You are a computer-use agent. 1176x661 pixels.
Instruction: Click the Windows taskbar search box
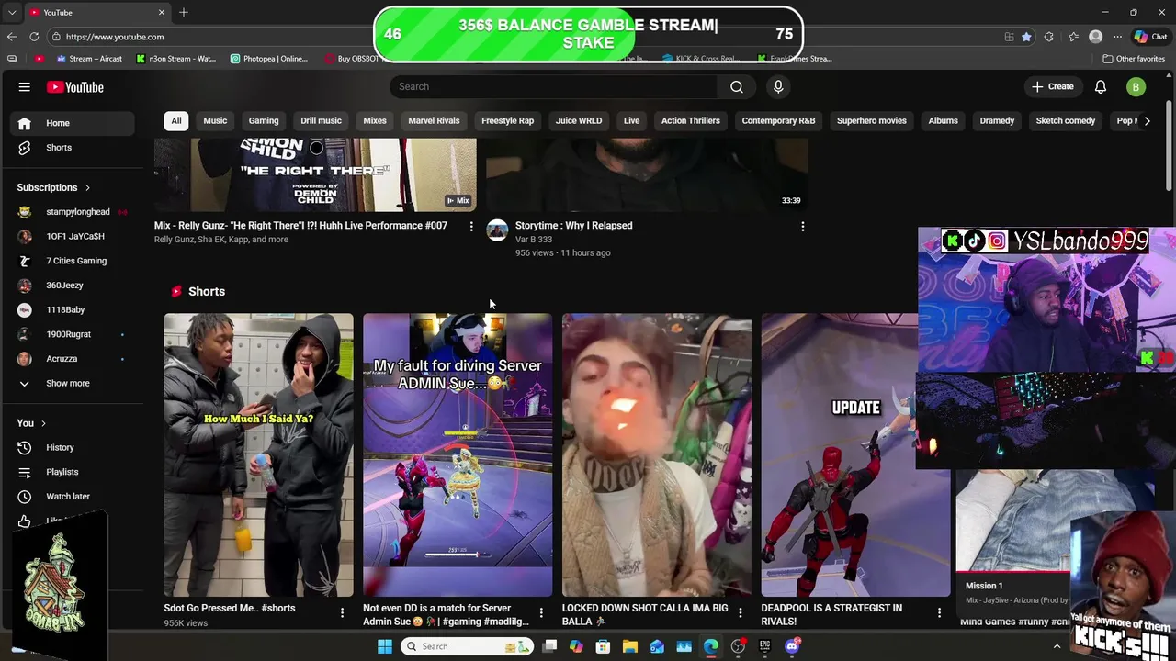point(469,646)
